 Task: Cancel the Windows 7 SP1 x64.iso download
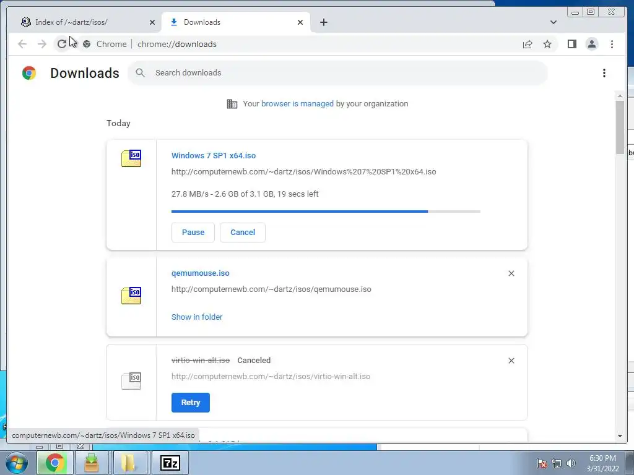pos(243,233)
